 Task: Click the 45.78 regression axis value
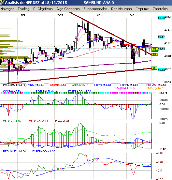pyautogui.click(x=159, y=162)
